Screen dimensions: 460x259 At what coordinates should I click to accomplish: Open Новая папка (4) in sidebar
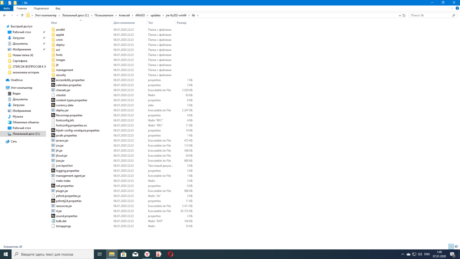(x=23, y=55)
